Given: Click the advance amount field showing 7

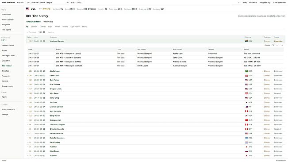Looking at the screenshot, I should point(236,2).
